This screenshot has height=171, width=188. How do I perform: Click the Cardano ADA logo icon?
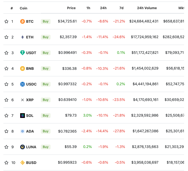pos(23,131)
